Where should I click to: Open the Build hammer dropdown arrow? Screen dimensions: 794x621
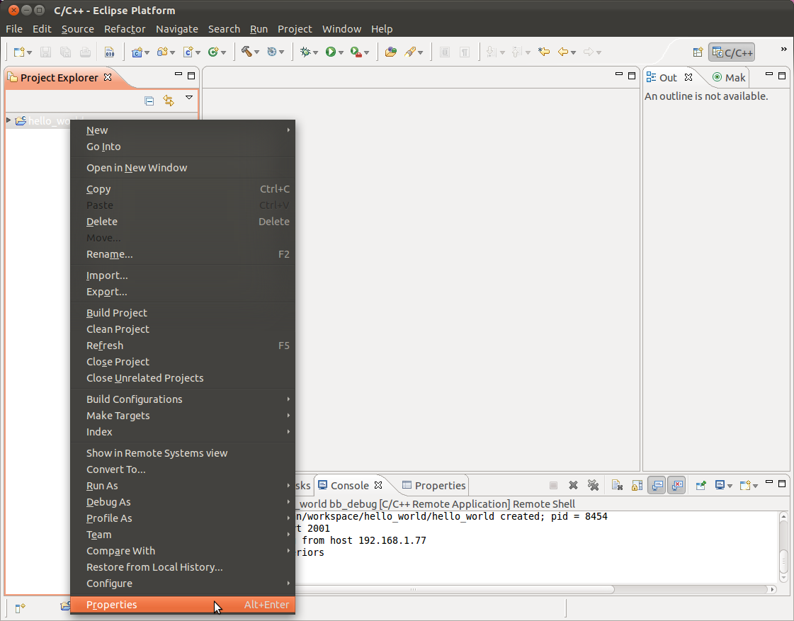[x=256, y=52]
